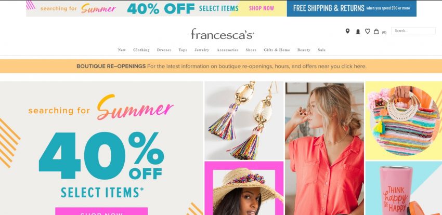Click Free Shipping & Returns banner

352,8
